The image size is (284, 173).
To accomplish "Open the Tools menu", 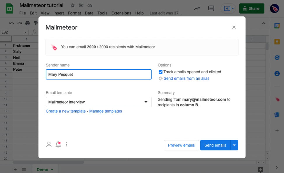I will point(102,13).
